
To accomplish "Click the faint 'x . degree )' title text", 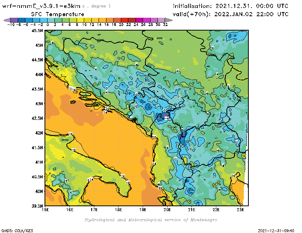I will (96, 6).
